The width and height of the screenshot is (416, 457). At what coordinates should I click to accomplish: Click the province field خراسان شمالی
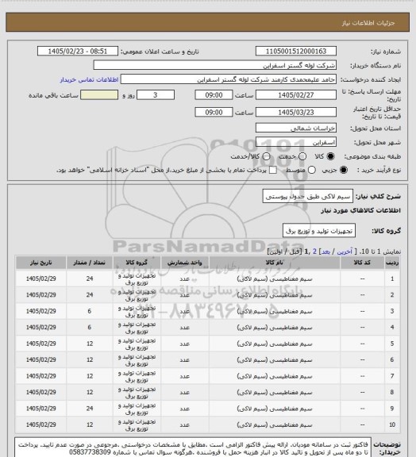[296, 128]
